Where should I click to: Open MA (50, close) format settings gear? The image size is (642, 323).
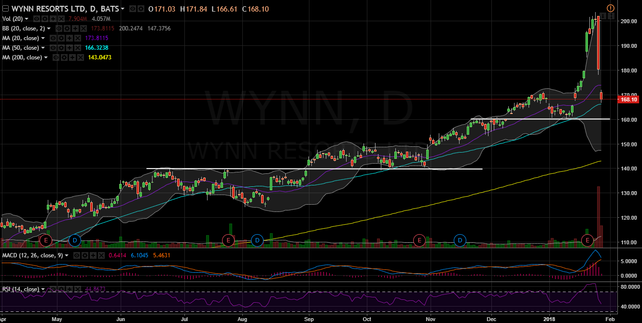[62, 48]
